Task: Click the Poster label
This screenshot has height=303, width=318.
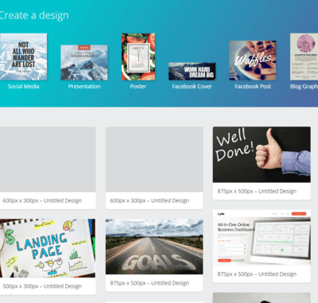Action: click(x=138, y=87)
